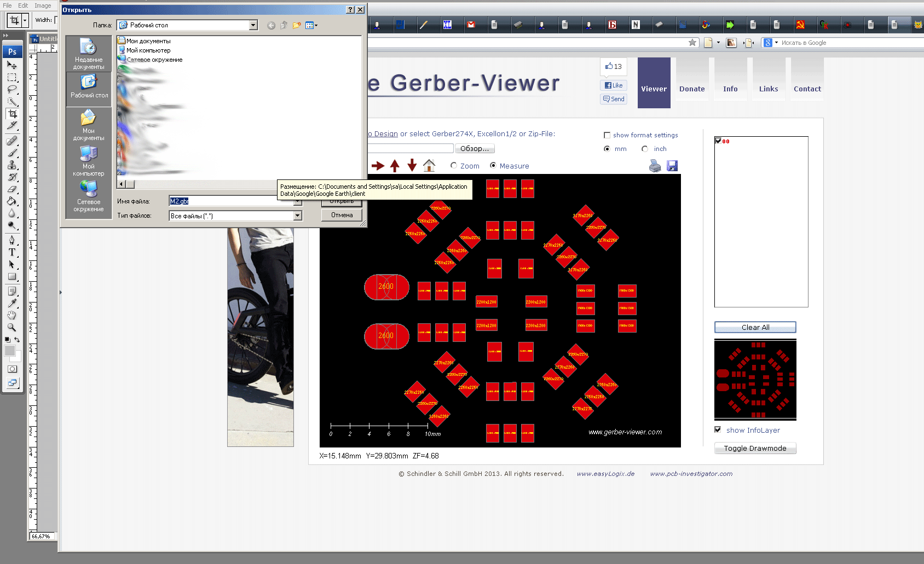Screen dimensions: 924x564
Task: Select the Magic Wand tool
Action: (12, 101)
